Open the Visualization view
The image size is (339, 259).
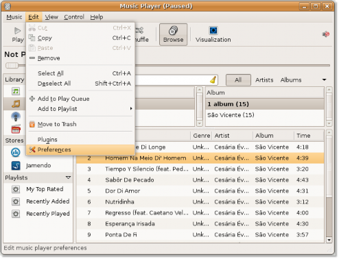tap(213, 35)
